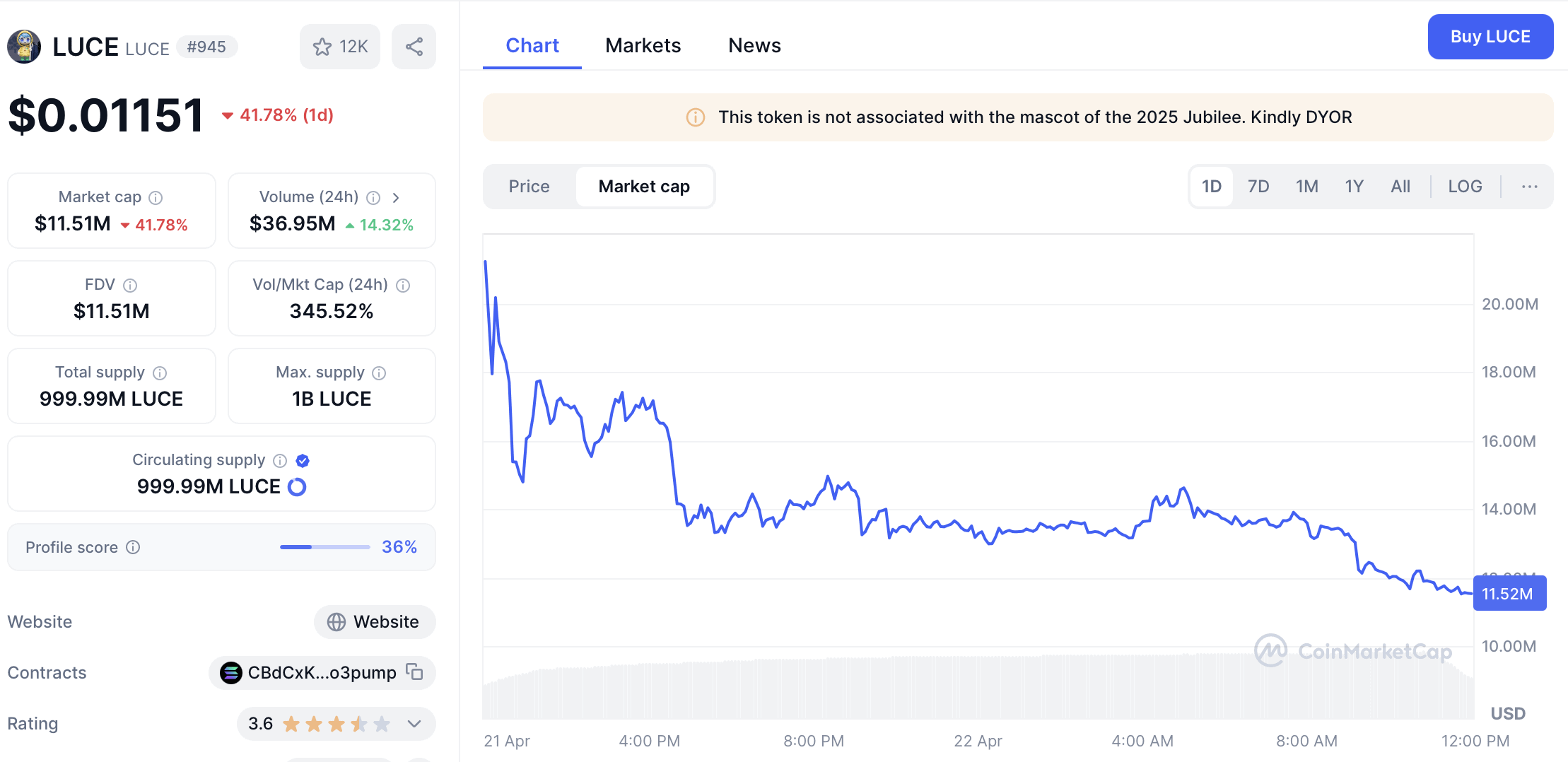Open the Chart tab

[x=532, y=45]
